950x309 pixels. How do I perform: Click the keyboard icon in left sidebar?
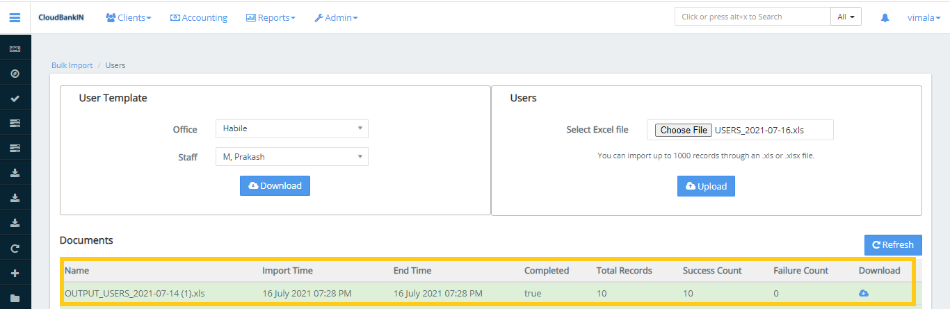pos(15,49)
